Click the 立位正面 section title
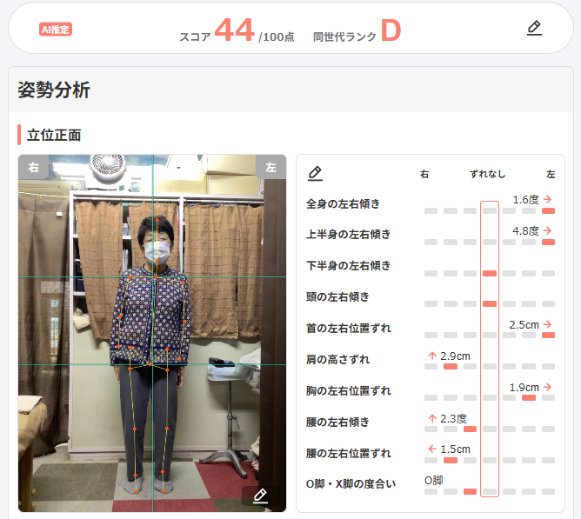Screen dimensions: 581x519 54,135
